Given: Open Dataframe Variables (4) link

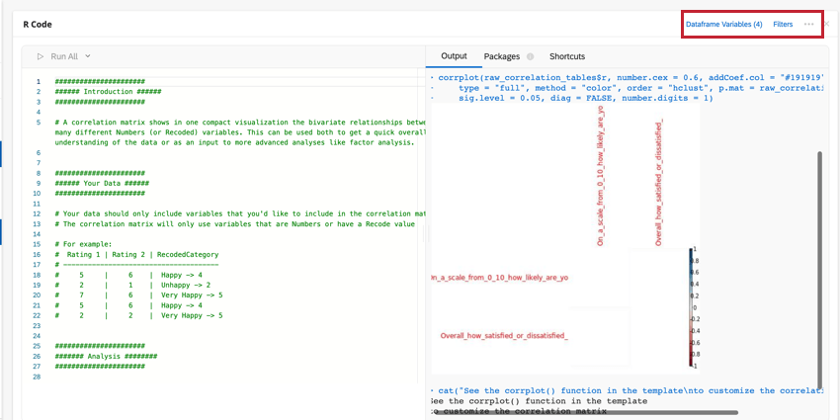Looking at the screenshot, I should pos(723,24).
